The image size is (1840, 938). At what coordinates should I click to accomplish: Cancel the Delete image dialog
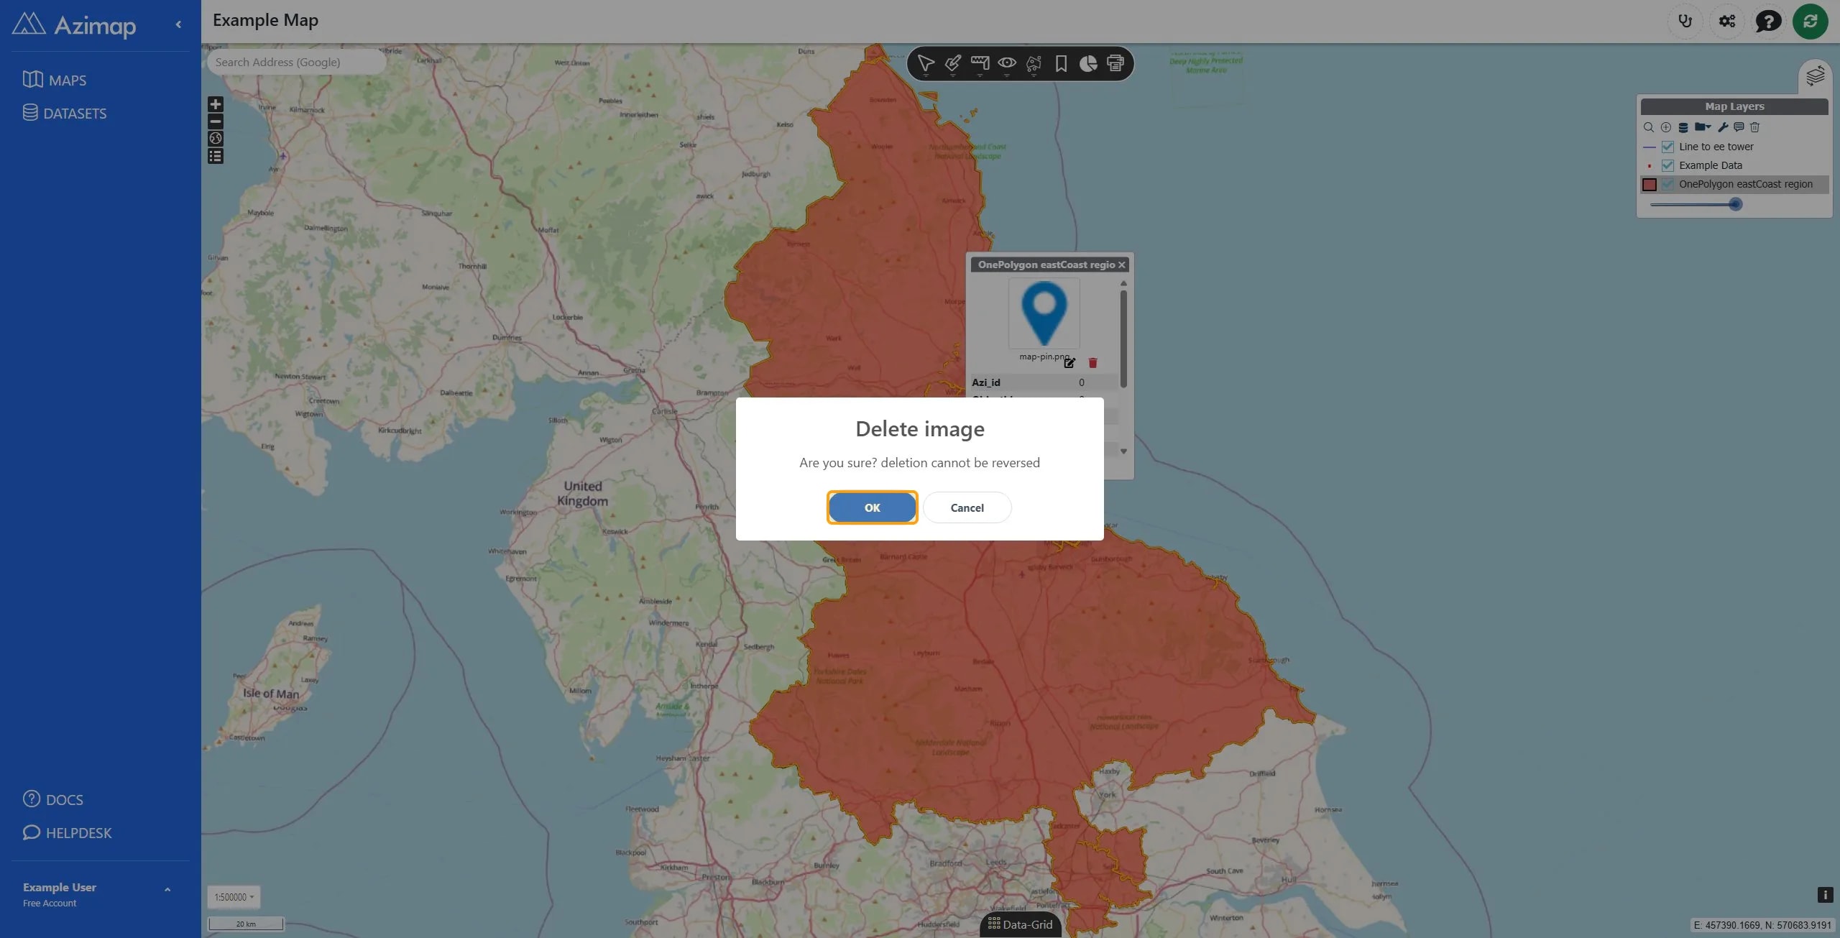point(967,507)
